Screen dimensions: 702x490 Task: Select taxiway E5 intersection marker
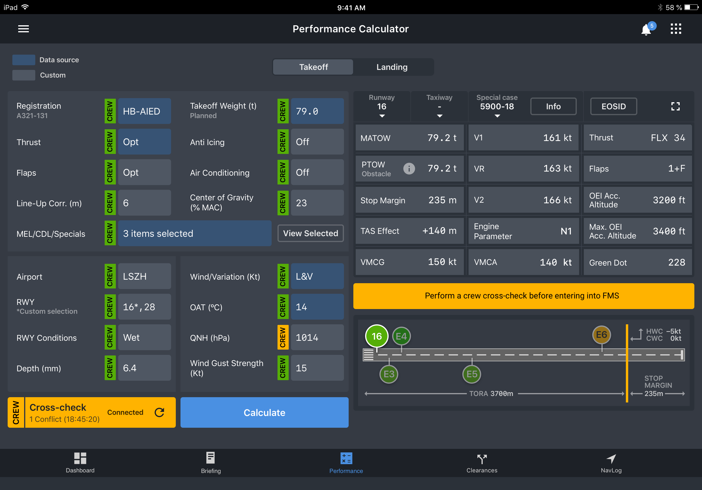pos(472,374)
